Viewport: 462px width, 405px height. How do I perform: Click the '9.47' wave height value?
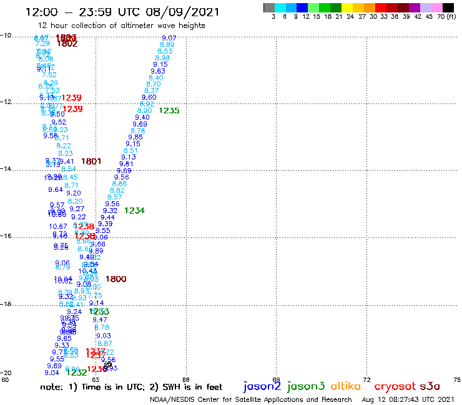100,320
